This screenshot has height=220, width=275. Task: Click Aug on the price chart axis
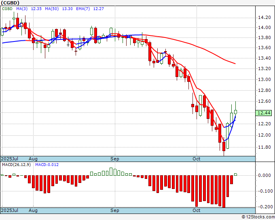tap(33, 159)
